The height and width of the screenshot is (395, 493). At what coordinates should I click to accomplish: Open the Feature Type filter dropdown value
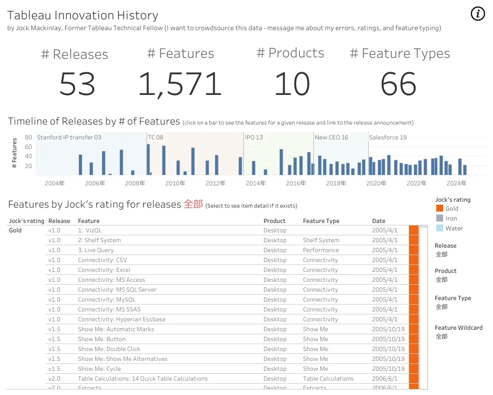click(x=442, y=307)
